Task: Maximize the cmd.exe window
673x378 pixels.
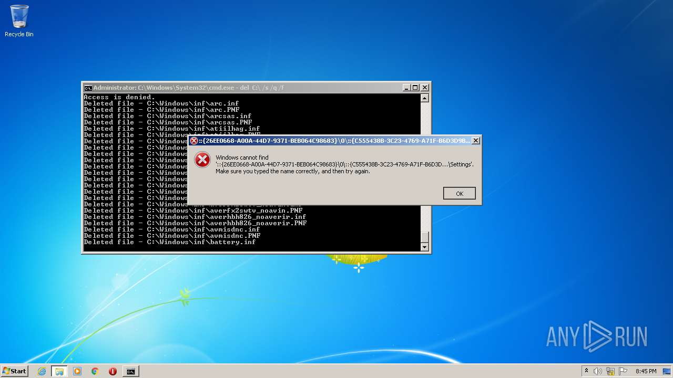Action: 415,88
